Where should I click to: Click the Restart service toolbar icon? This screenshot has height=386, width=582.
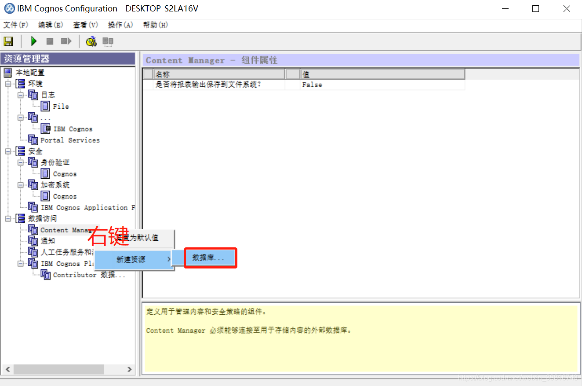pos(66,41)
